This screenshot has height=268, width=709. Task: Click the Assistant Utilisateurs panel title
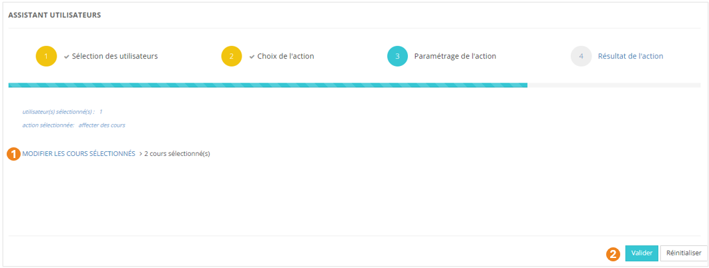(55, 15)
